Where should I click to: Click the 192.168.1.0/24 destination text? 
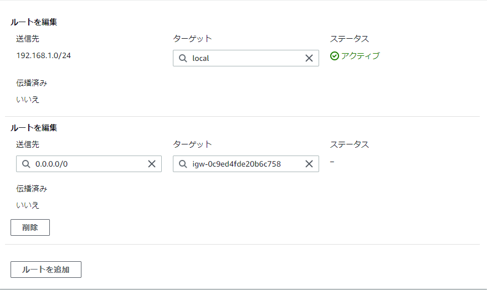click(43, 55)
